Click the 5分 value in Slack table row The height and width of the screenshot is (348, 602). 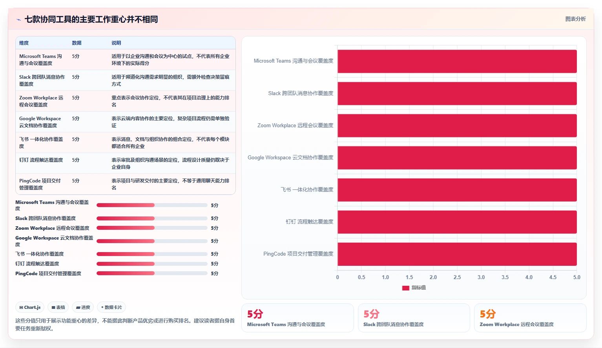[76, 77]
